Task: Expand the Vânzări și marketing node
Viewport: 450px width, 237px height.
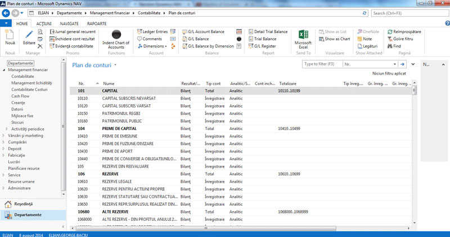Action: 4,136
